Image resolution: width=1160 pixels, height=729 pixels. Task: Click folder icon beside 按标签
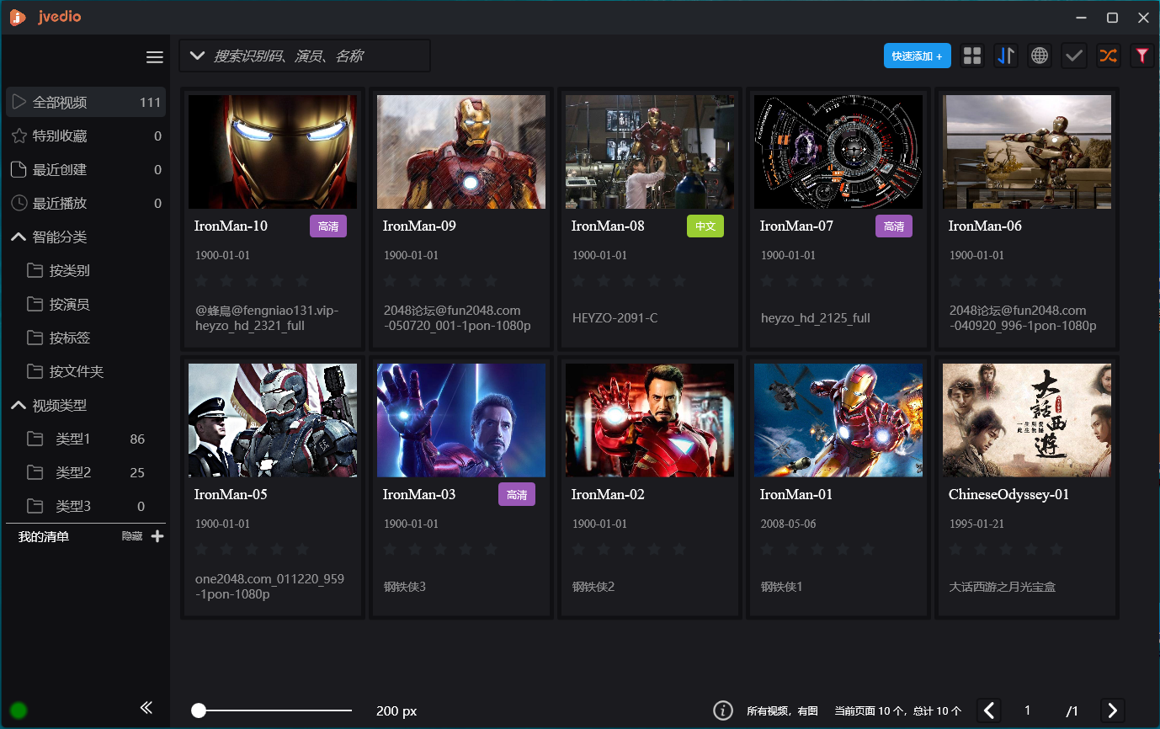(x=35, y=338)
